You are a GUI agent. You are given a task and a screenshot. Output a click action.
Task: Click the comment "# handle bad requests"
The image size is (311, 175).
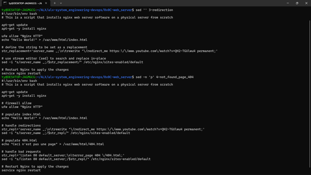[x=21, y=152]
